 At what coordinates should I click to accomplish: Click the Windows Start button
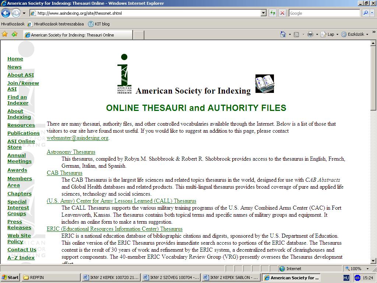(10, 277)
